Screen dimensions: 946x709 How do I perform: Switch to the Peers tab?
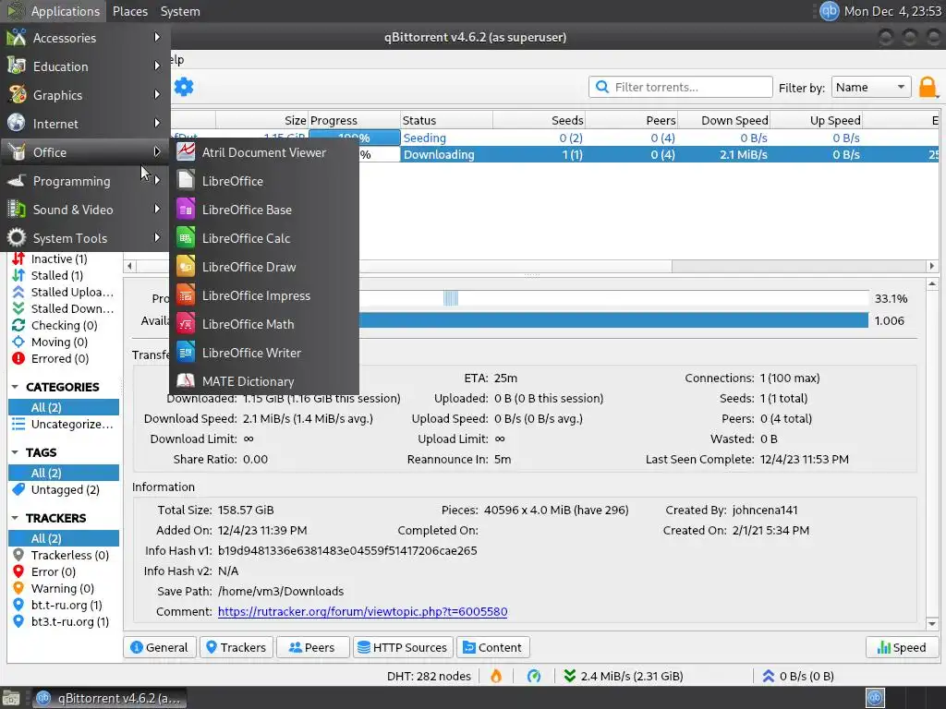pos(312,647)
